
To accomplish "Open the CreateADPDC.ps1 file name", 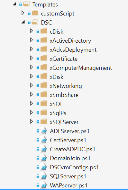I will pyautogui.click(x=72, y=149).
